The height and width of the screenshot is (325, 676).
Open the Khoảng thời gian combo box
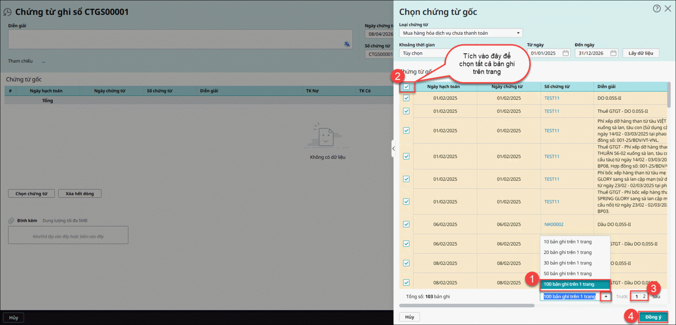pyautogui.click(x=422, y=53)
